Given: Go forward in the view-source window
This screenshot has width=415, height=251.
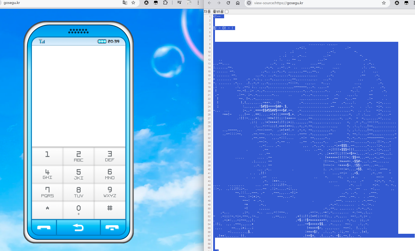Looking at the screenshot, I should pos(219,3).
